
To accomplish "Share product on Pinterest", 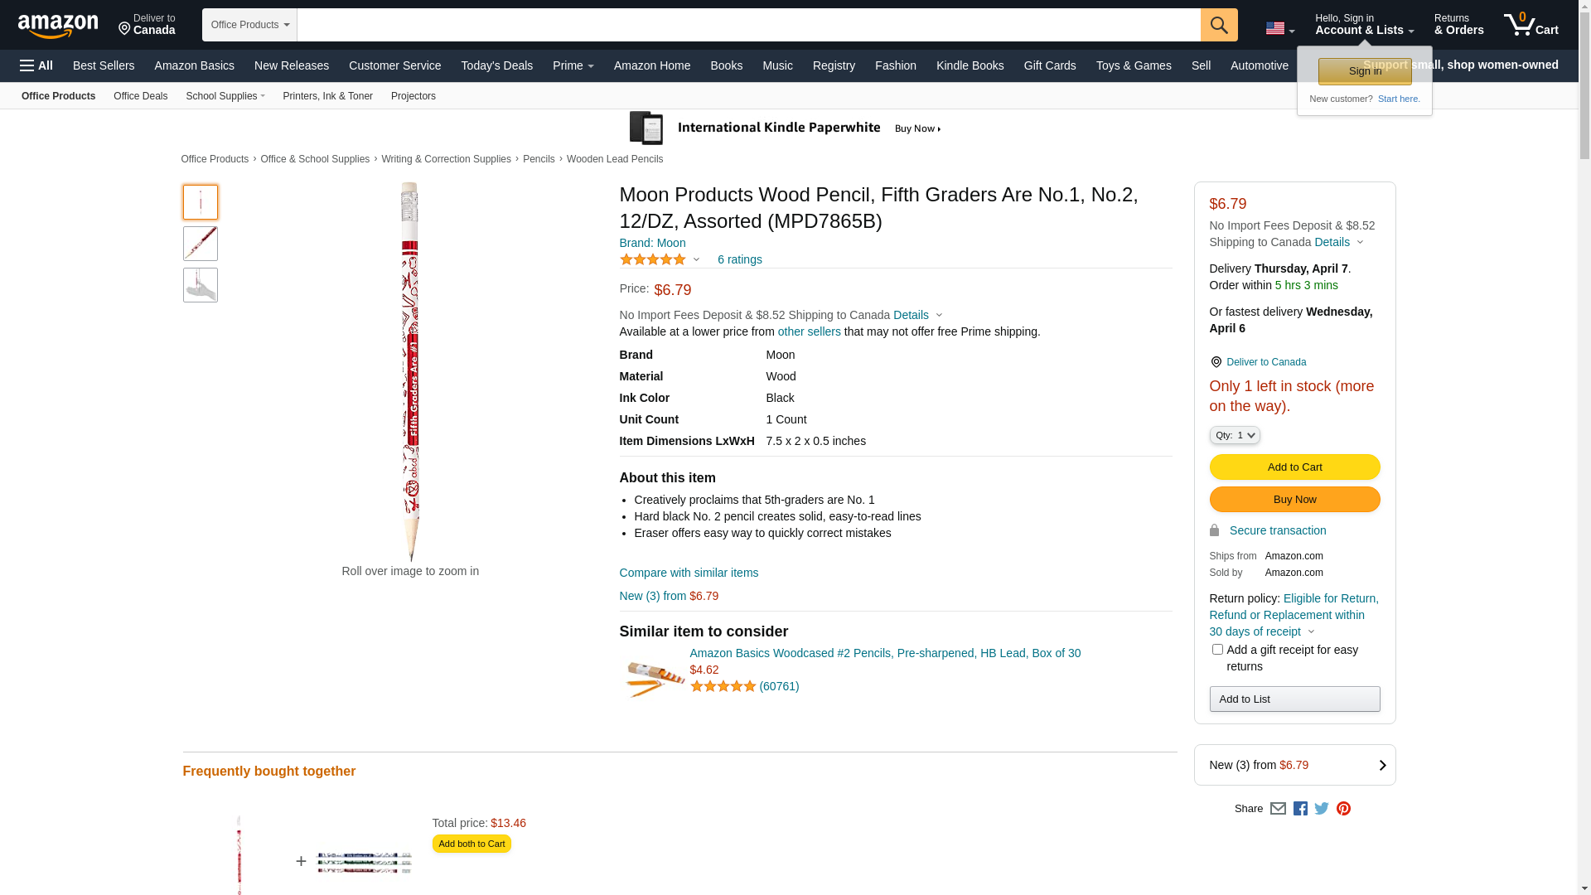I will pos(1343,809).
